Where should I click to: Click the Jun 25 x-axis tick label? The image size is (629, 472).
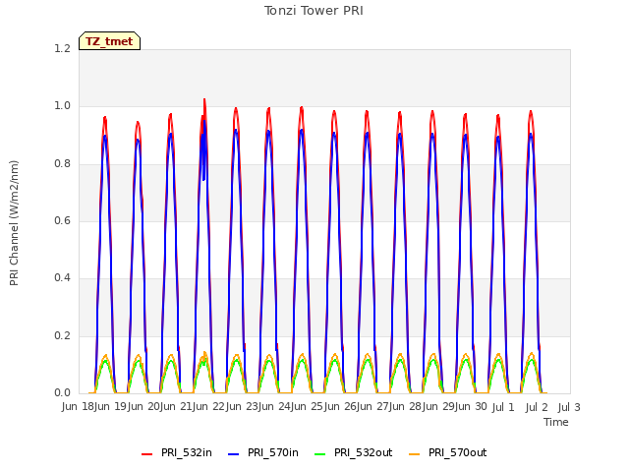point(308,407)
